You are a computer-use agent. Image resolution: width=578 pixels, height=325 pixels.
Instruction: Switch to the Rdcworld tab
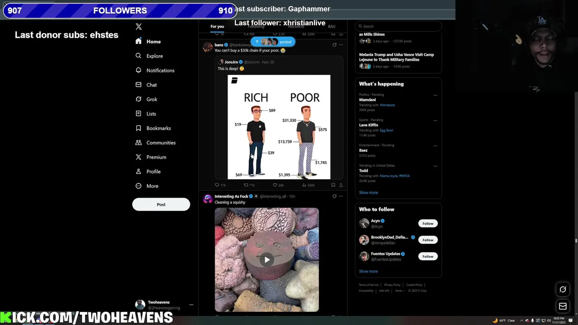296,26
